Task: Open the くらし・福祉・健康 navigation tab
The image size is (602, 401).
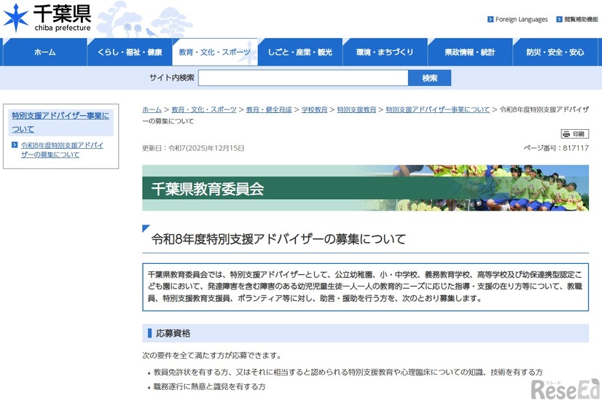Action: [130, 52]
